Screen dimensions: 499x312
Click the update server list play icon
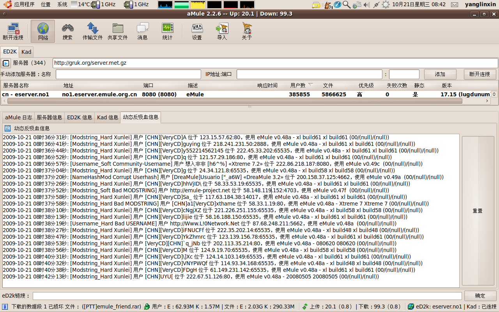point(6,63)
